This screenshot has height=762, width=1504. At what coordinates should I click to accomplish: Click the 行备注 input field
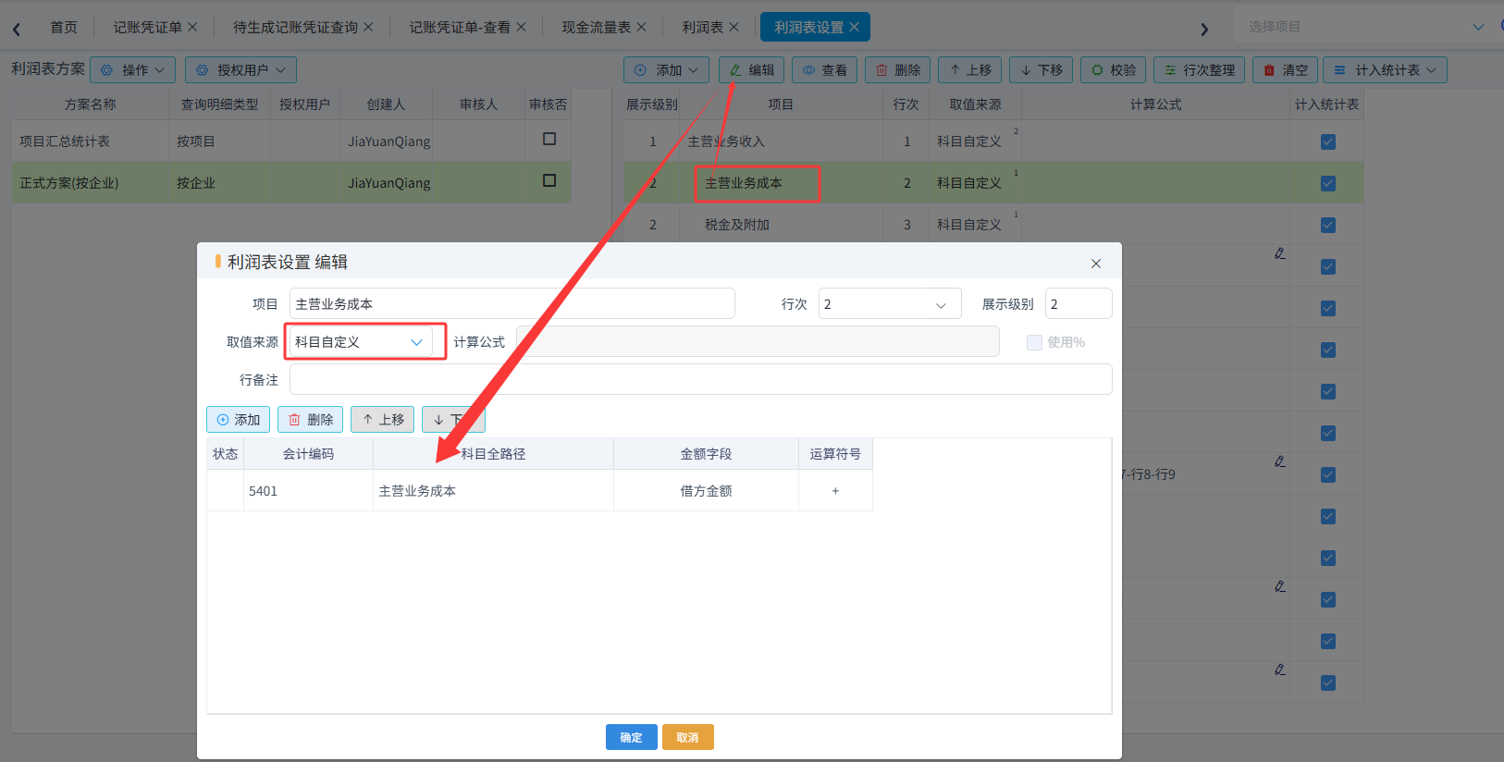click(701, 380)
